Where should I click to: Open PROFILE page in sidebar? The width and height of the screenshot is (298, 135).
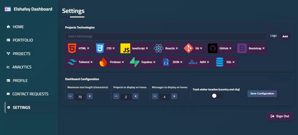pos(20,81)
